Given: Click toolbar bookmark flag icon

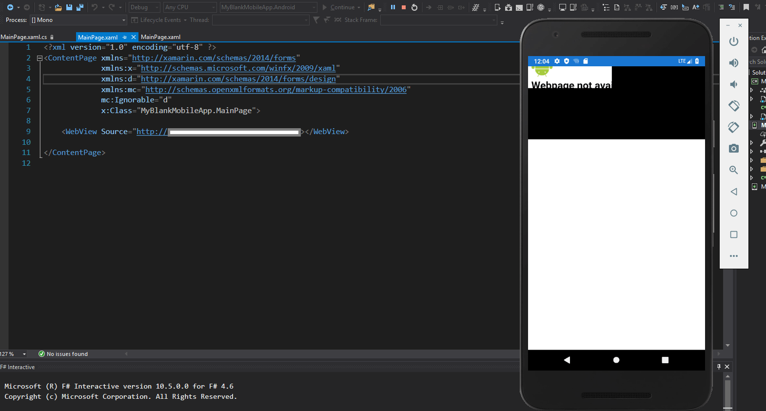Looking at the screenshot, I should pos(746,7).
